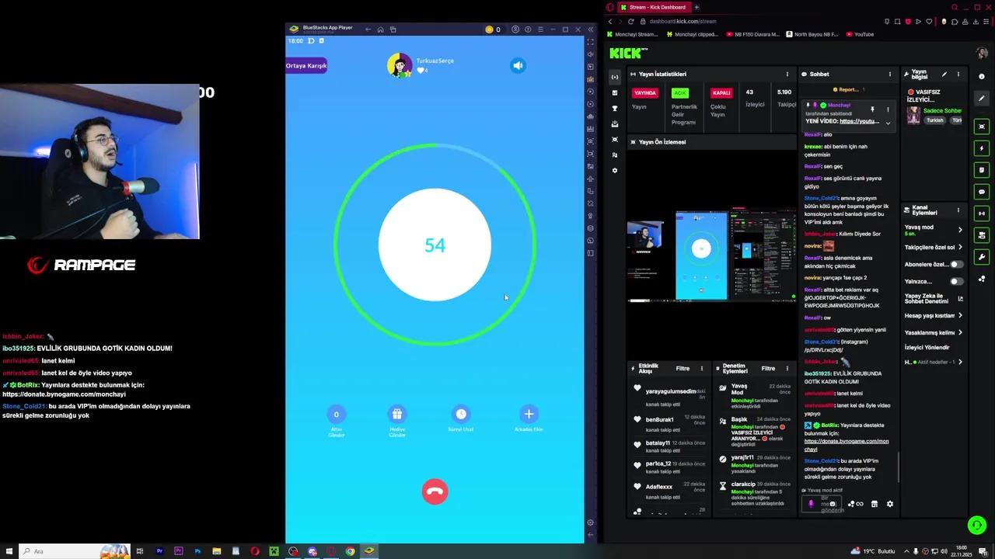Open BlueStacks account icon
995x559 pixels.
pyautogui.click(x=515, y=30)
